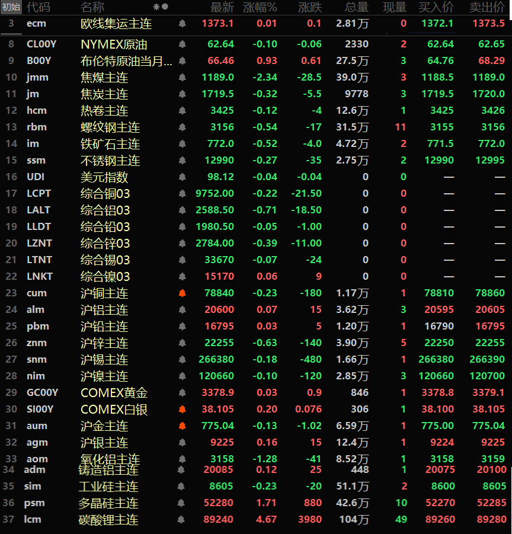Select the 铁矿石主连 latest price 772.0

click(x=221, y=144)
